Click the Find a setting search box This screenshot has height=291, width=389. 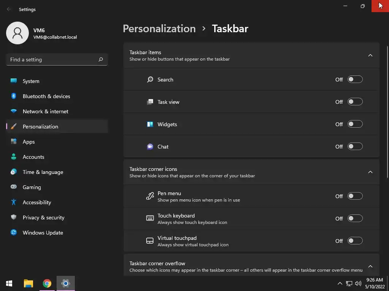tap(53, 59)
